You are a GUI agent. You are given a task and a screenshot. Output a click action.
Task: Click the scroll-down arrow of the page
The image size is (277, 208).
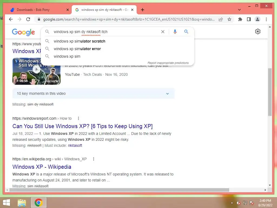270,185
